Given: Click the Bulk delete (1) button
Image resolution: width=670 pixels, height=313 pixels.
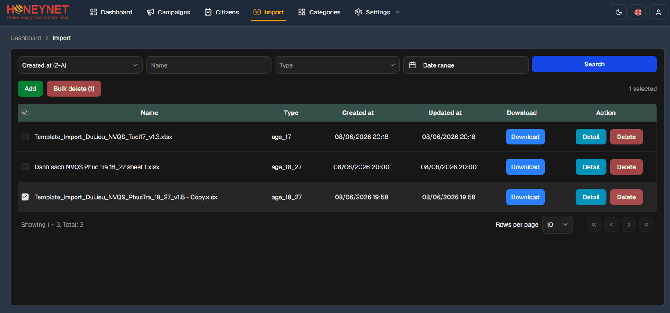Looking at the screenshot, I should coord(74,89).
